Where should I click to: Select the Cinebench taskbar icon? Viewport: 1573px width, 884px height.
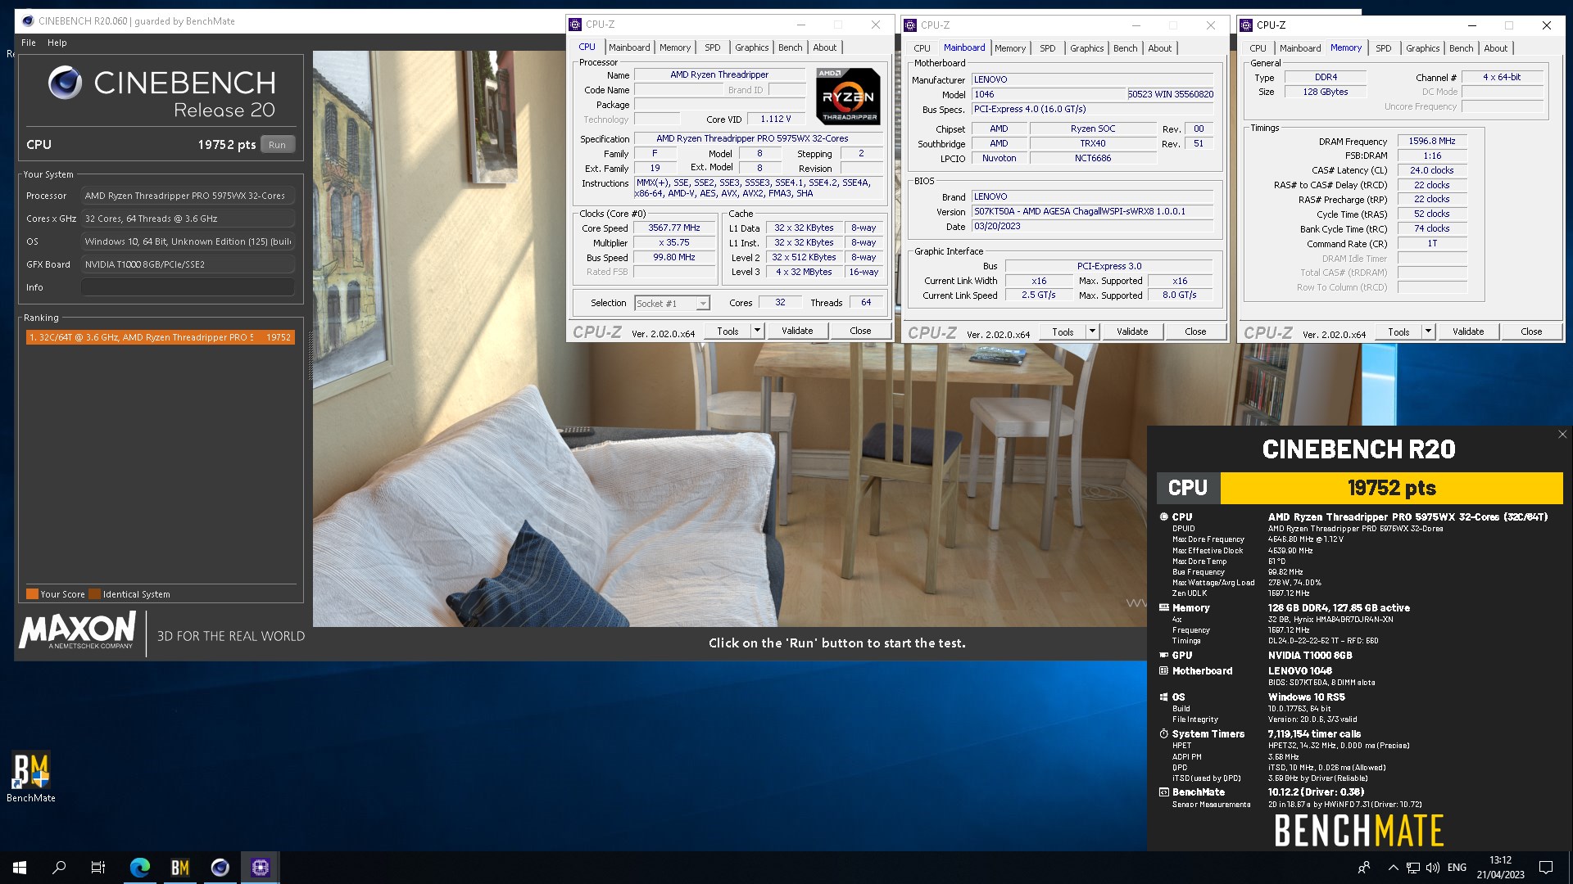[x=220, y=868]
